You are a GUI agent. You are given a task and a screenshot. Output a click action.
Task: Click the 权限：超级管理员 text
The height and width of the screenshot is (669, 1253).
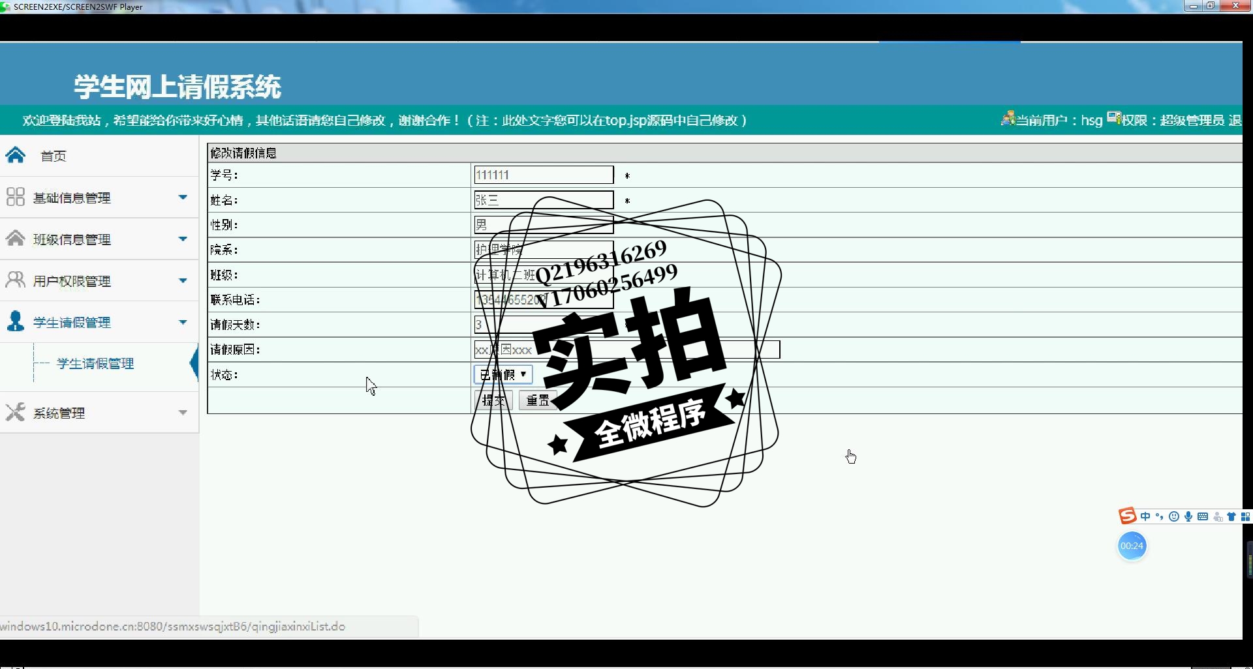(x=1173, y=120)
